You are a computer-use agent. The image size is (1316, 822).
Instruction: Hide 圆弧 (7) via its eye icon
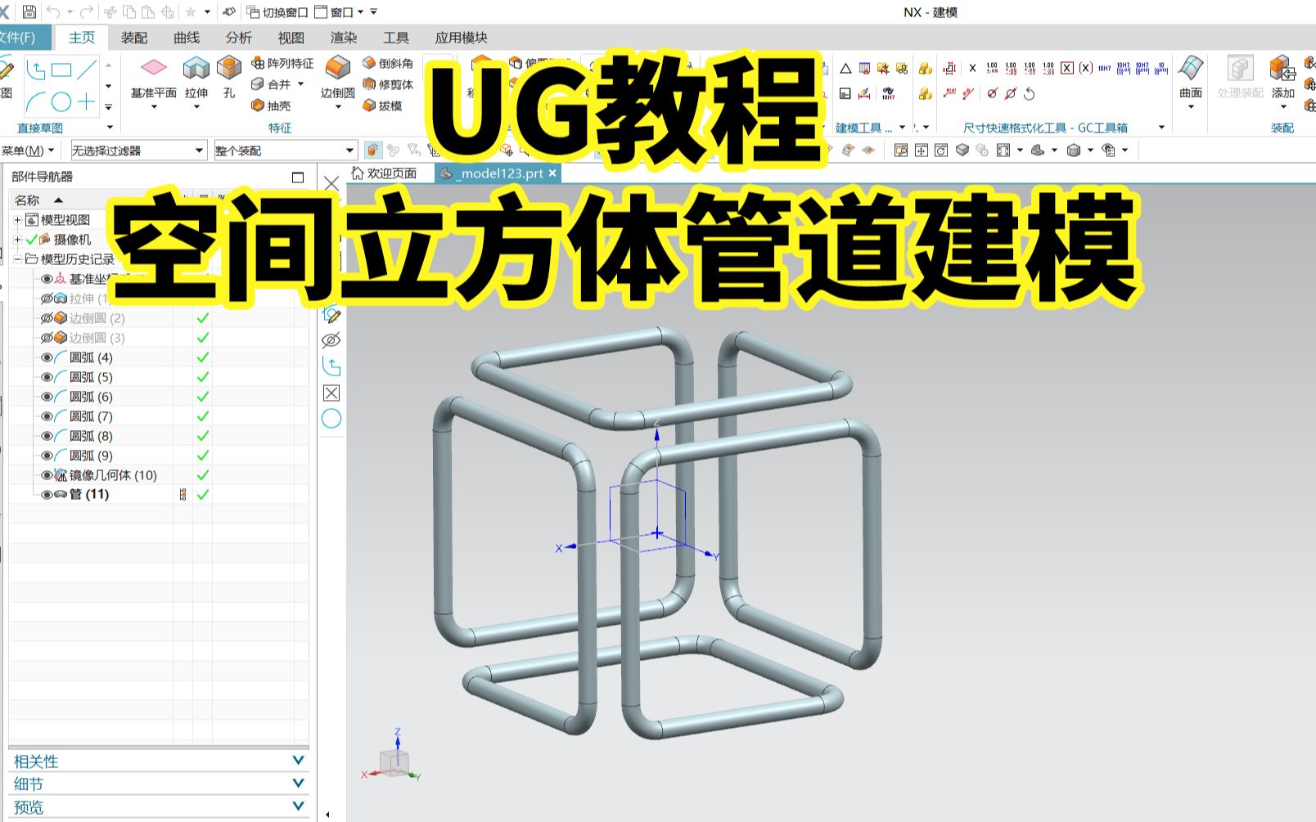(47, 416)
